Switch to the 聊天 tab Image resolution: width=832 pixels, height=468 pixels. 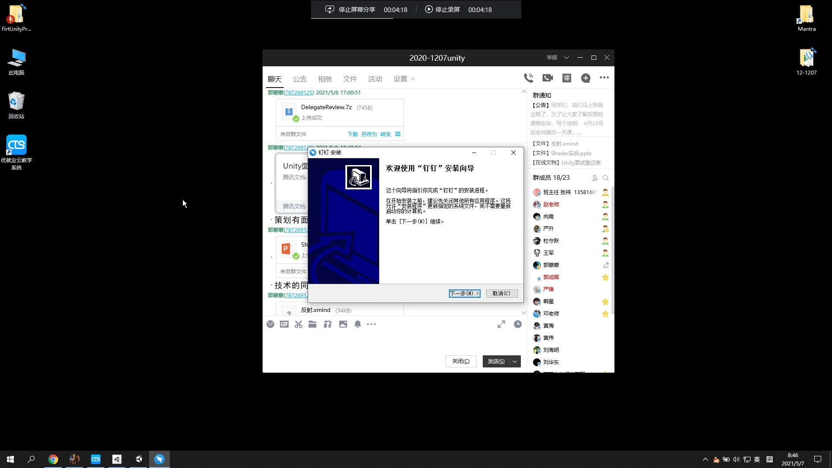pos(275,79)
